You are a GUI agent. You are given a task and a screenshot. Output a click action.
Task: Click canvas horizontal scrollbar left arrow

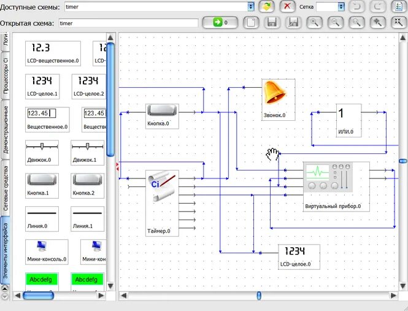[124, 296]
